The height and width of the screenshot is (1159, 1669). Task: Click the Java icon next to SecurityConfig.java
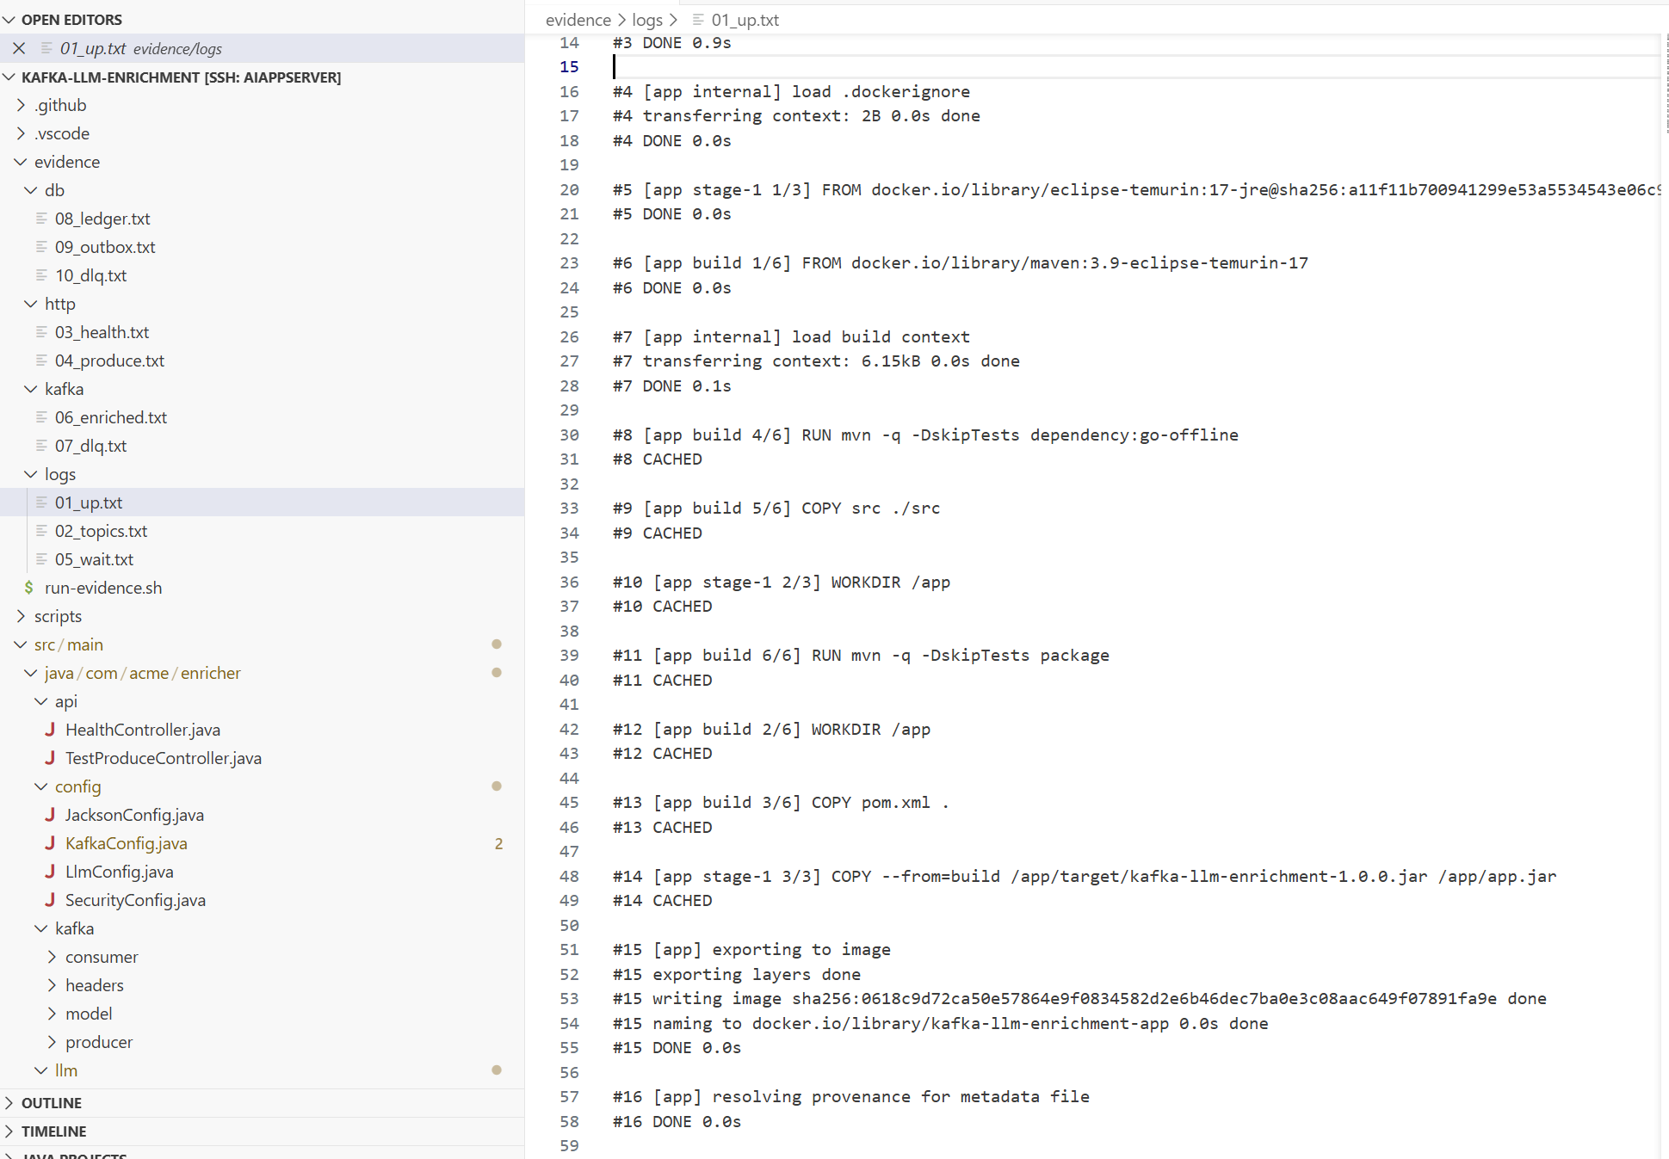50,900
